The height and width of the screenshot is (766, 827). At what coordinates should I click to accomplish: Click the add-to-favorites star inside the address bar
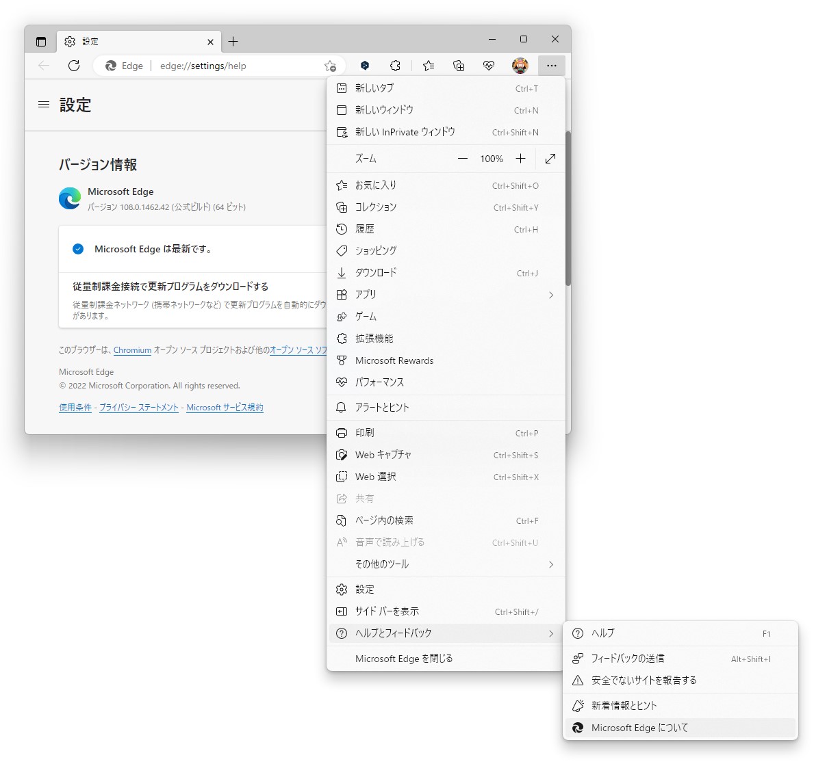pyautogui.click(x=330, y=66)
